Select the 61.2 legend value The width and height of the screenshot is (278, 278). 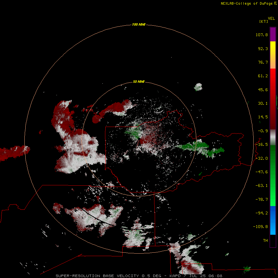click(263, 76)
